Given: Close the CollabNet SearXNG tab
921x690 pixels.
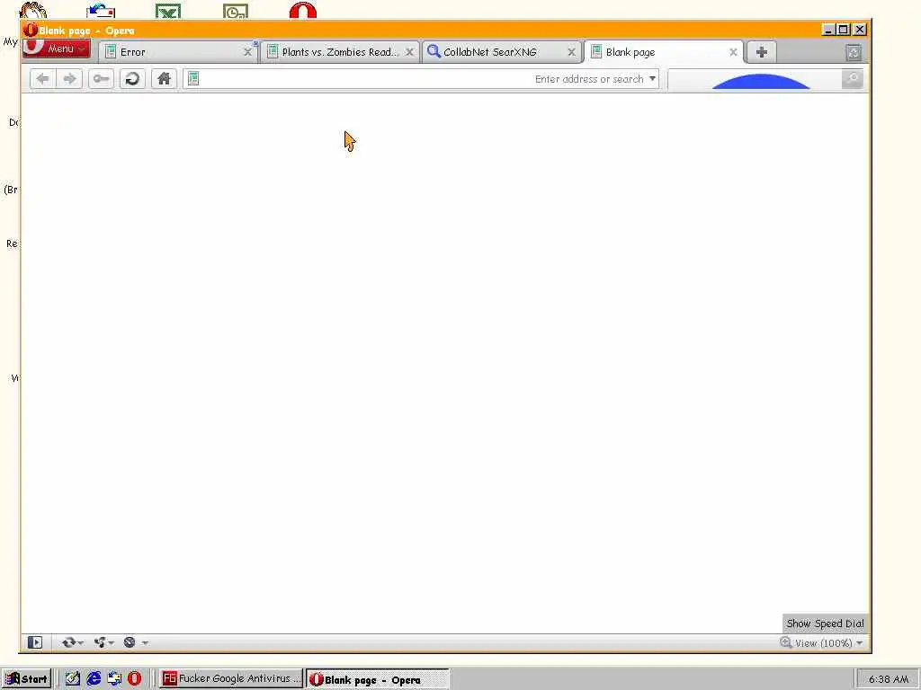Looking at the screenshot, I should pos(571,52).
